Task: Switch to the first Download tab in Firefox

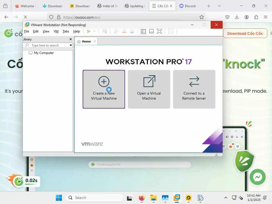Action: 53,6
